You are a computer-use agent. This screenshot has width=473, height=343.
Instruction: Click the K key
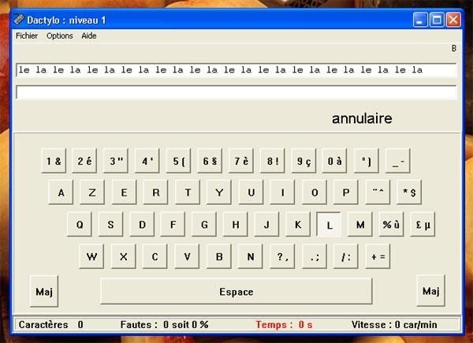pyautogui.click(x=298, y=225)
